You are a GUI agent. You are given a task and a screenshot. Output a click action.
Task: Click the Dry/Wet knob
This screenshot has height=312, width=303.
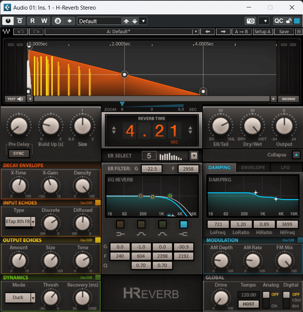pos(252,126)
